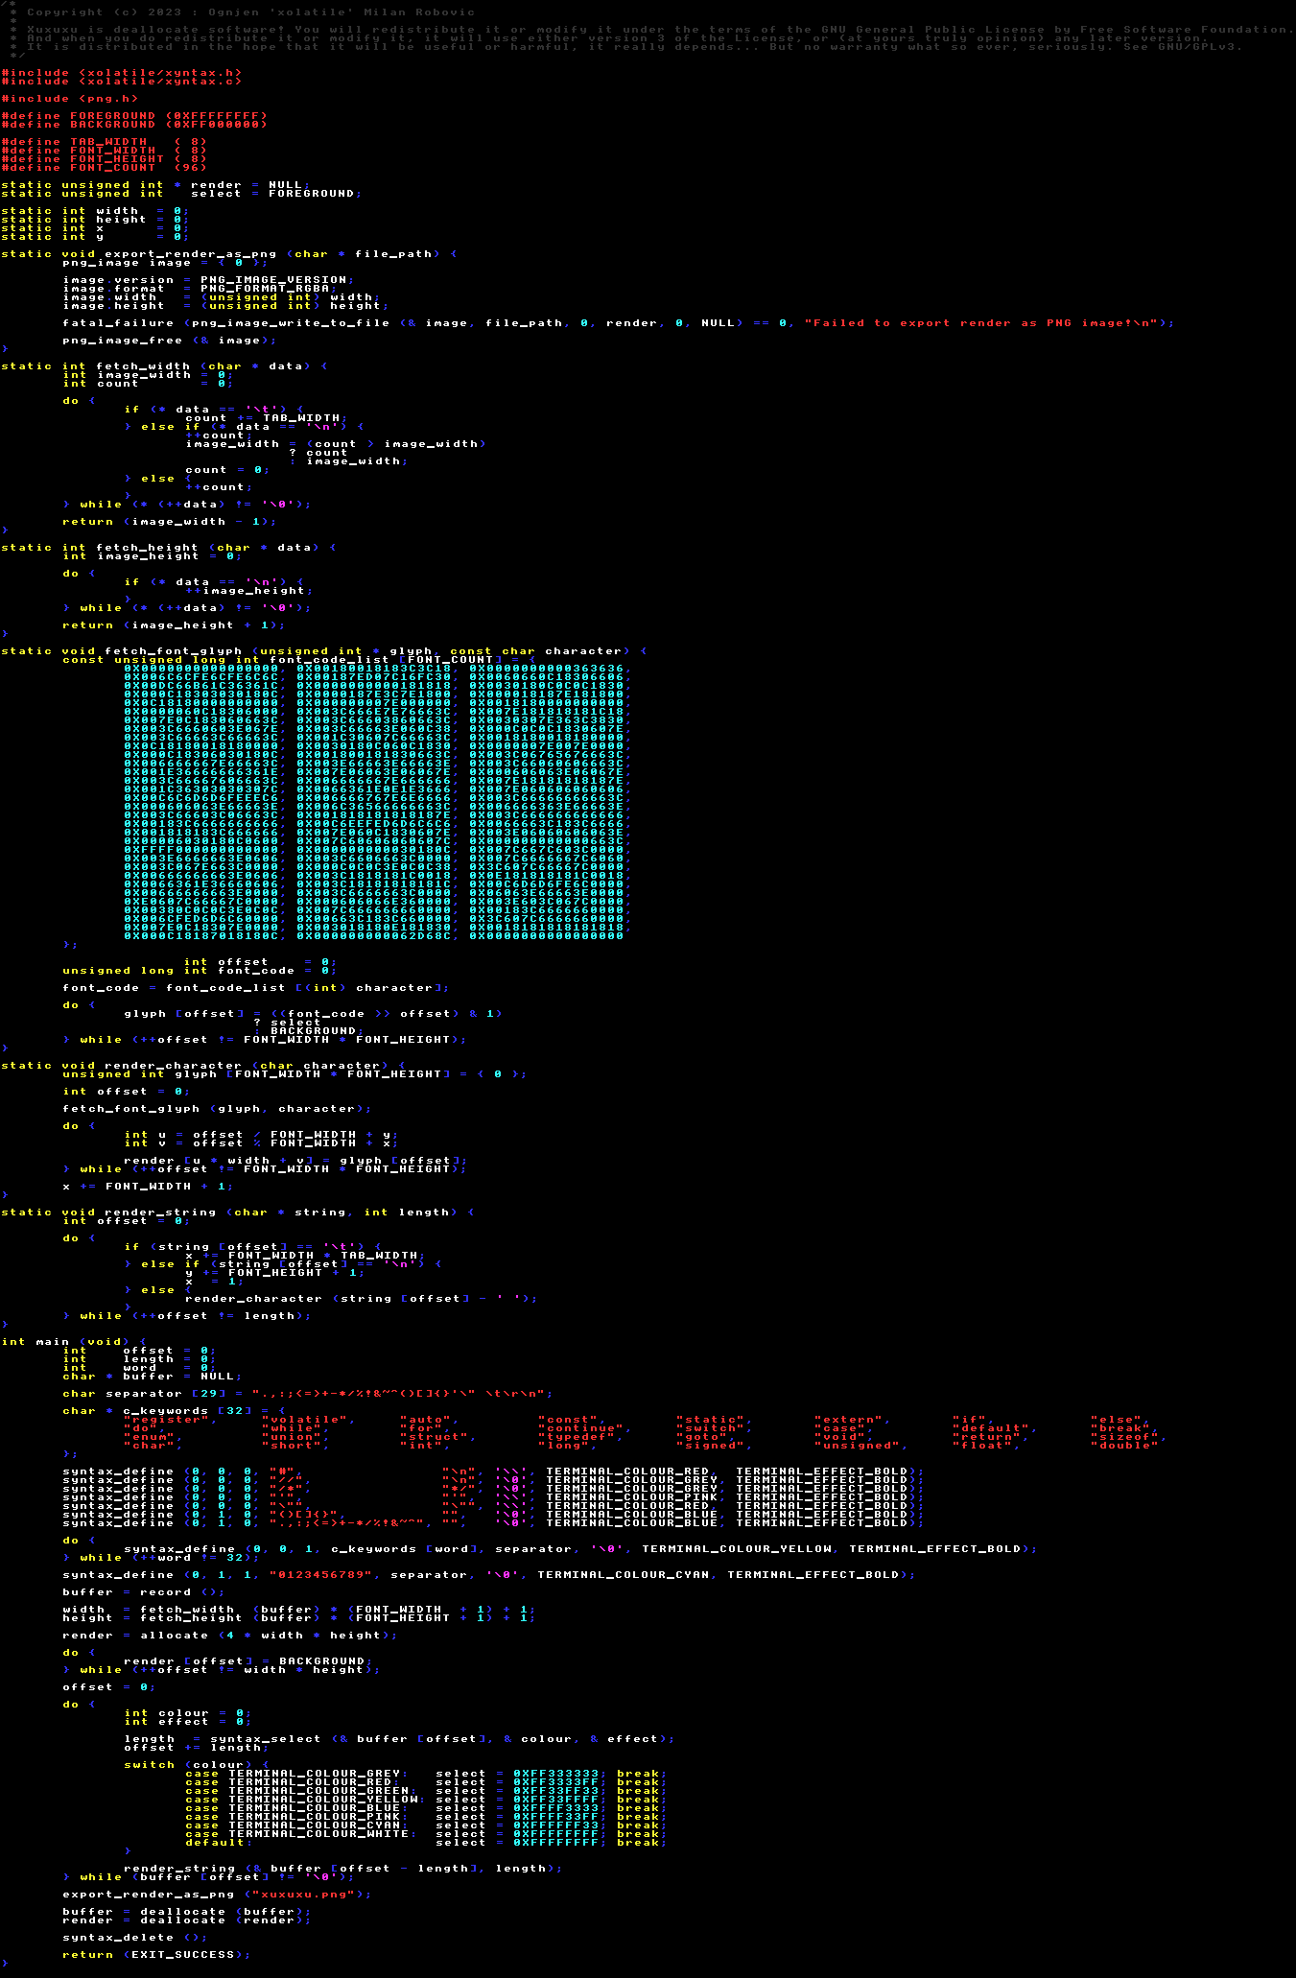Viewport: 1296px width, 1978px height.
Task: Click the '#include <xolatile/xyntax.c>' line
Action: 121,82
